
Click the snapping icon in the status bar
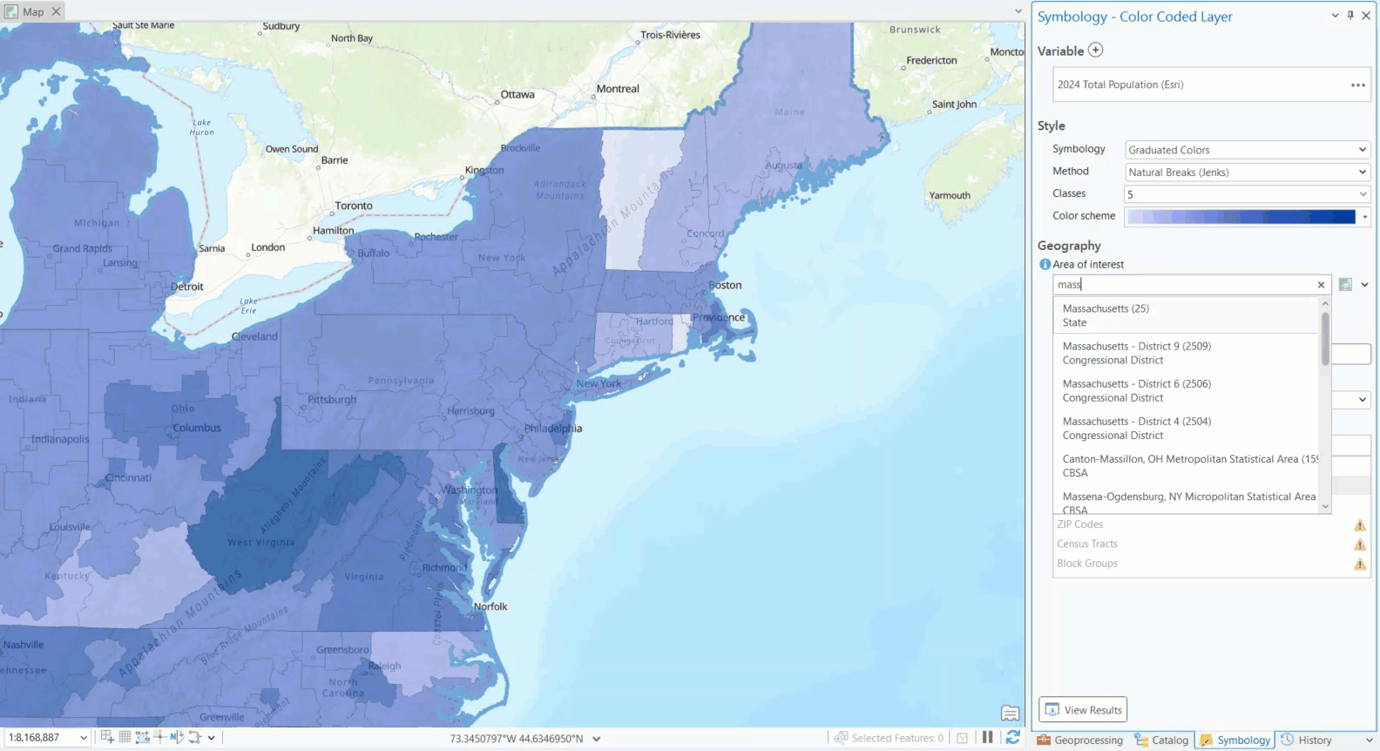coord(107,737)
